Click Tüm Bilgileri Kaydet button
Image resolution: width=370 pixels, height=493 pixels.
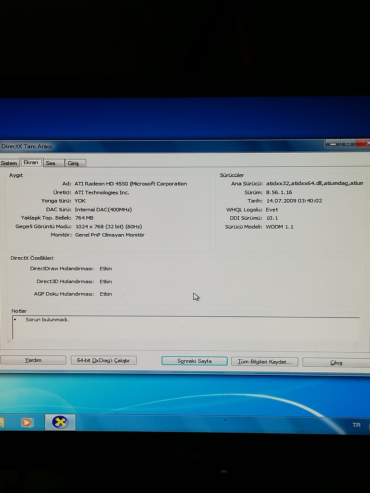(265, 362)
